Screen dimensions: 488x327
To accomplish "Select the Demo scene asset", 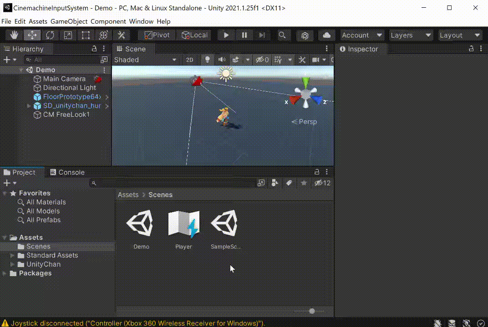I will (141, 229).
